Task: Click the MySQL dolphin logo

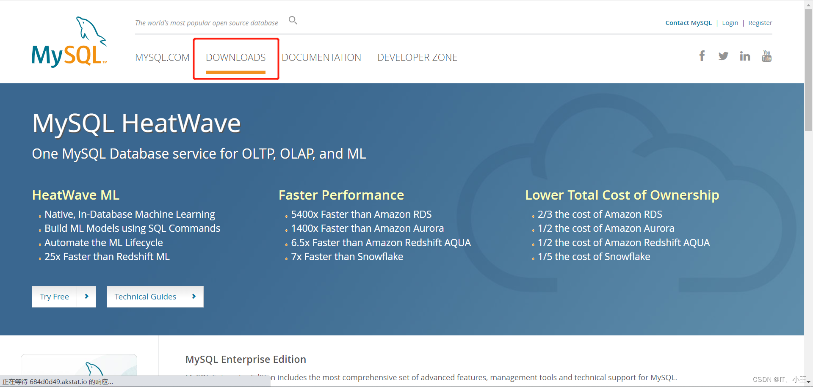Action: coord(69,41)
